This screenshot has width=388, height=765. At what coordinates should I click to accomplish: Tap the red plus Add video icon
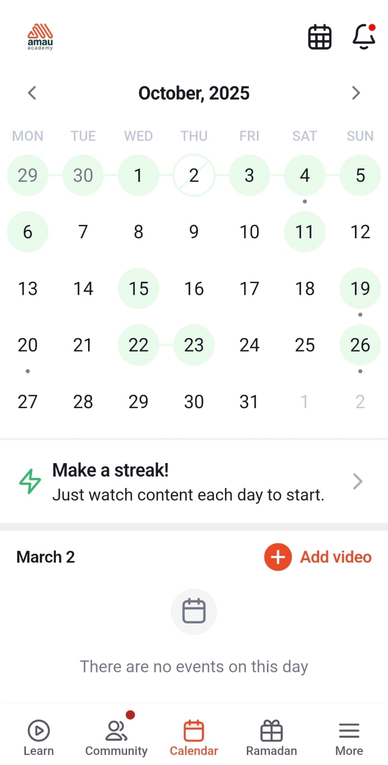point(277,557)
